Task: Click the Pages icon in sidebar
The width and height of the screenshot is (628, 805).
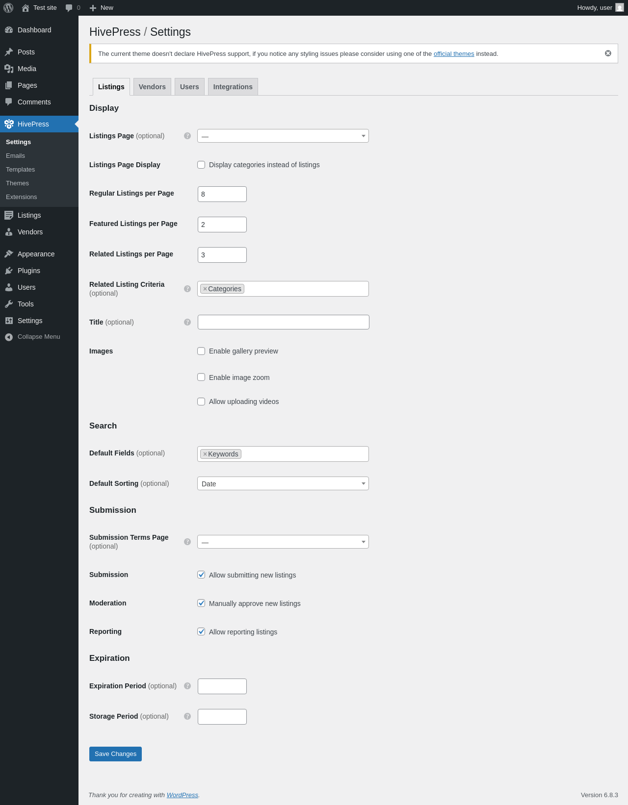Action: pyautogui.click(x=9, y=85)
